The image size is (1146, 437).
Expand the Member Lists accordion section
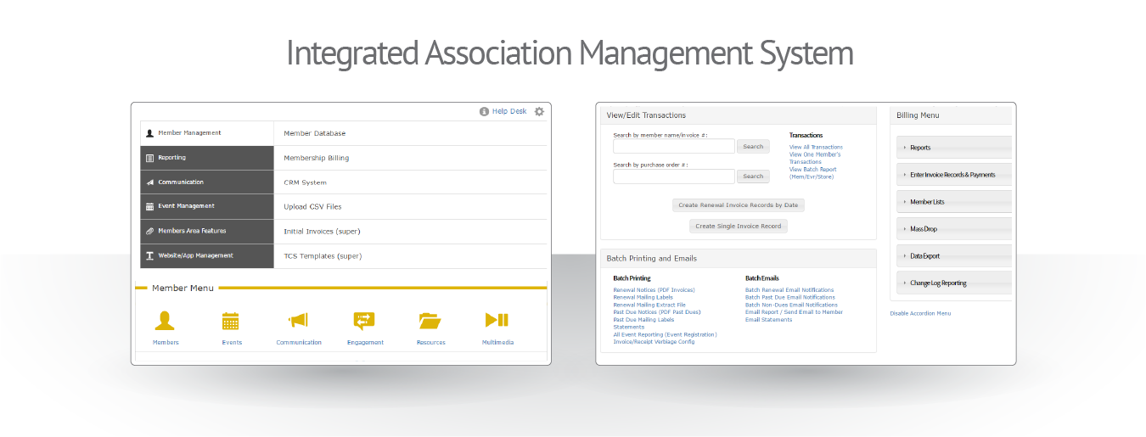[953, 202]
